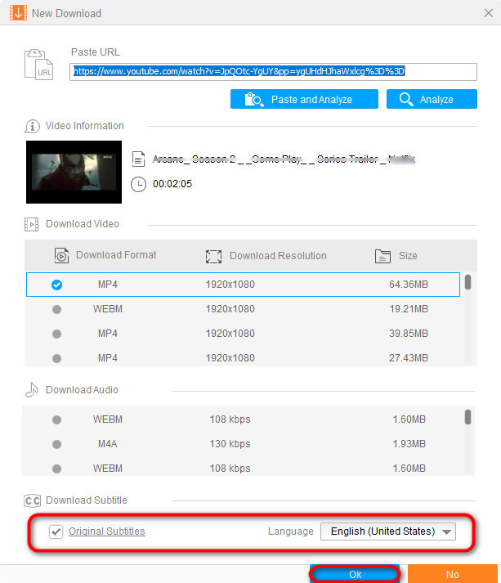Click the Download Format column icon

[x=61, y=256]
